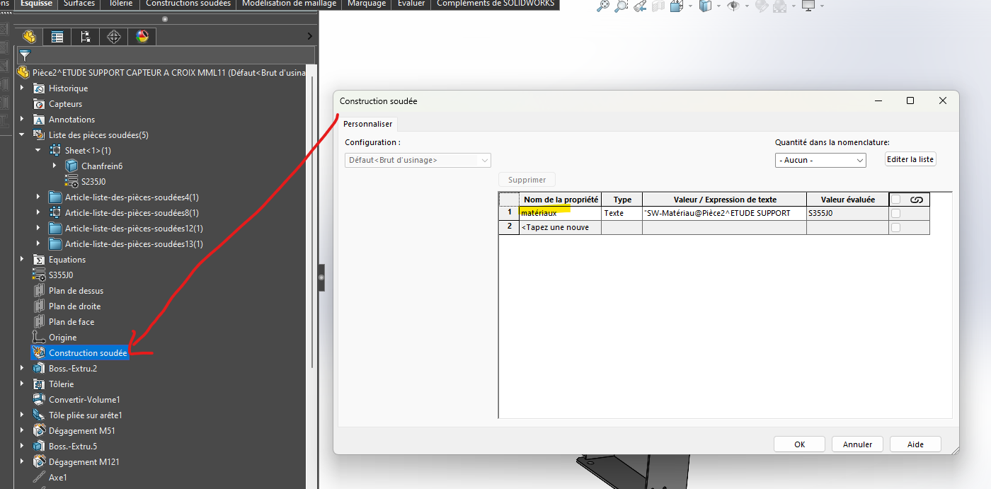Check the box in the second property row
This screenshot has height=489, width=991.
pyautogui.click(x=896, y=227)
